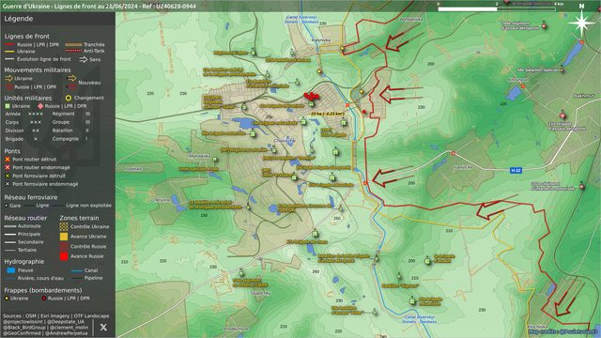Screen dimensions: 601x338
Task: Click the green Ukraine unit symbol in legend
Action: click(8, 106)
